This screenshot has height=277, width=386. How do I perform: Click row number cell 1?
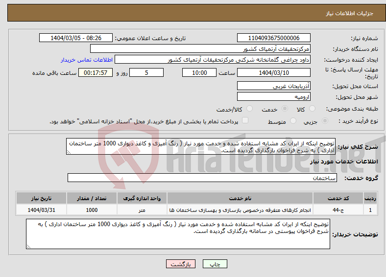370,210
